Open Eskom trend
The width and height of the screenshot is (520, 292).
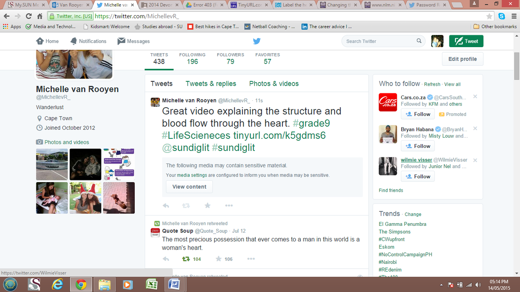point(387,247)
